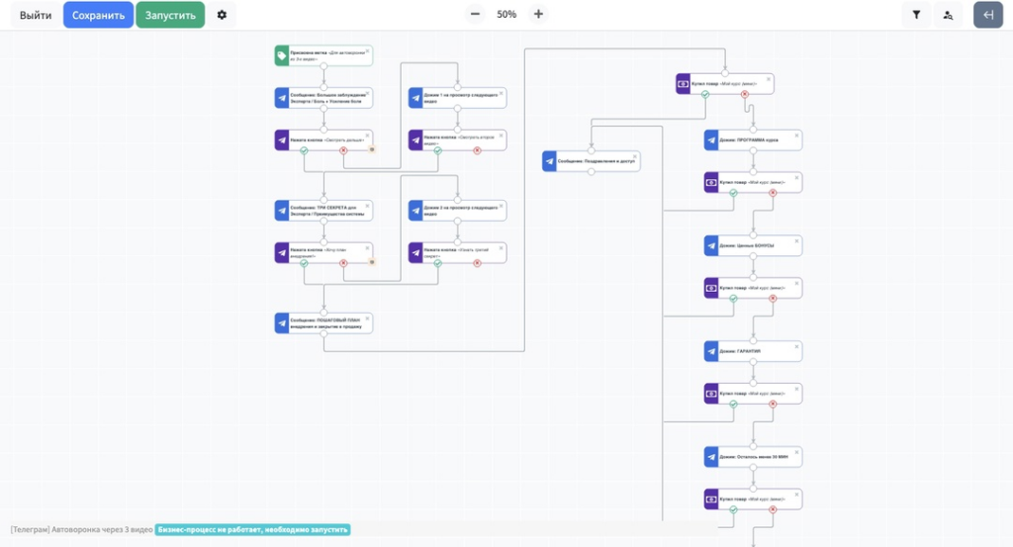Select Дожим: Ценные БОНУСЫ label

click(x=747, y=245)
